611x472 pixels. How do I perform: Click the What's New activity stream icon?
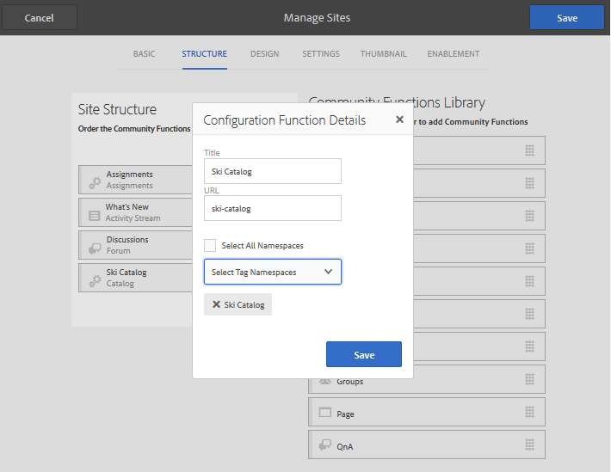tap(95, 214)
